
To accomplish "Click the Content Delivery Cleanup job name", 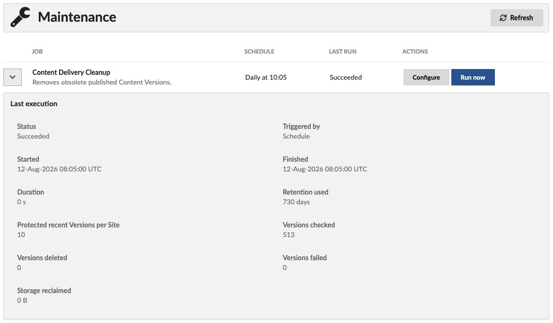I will pos(71,72).
